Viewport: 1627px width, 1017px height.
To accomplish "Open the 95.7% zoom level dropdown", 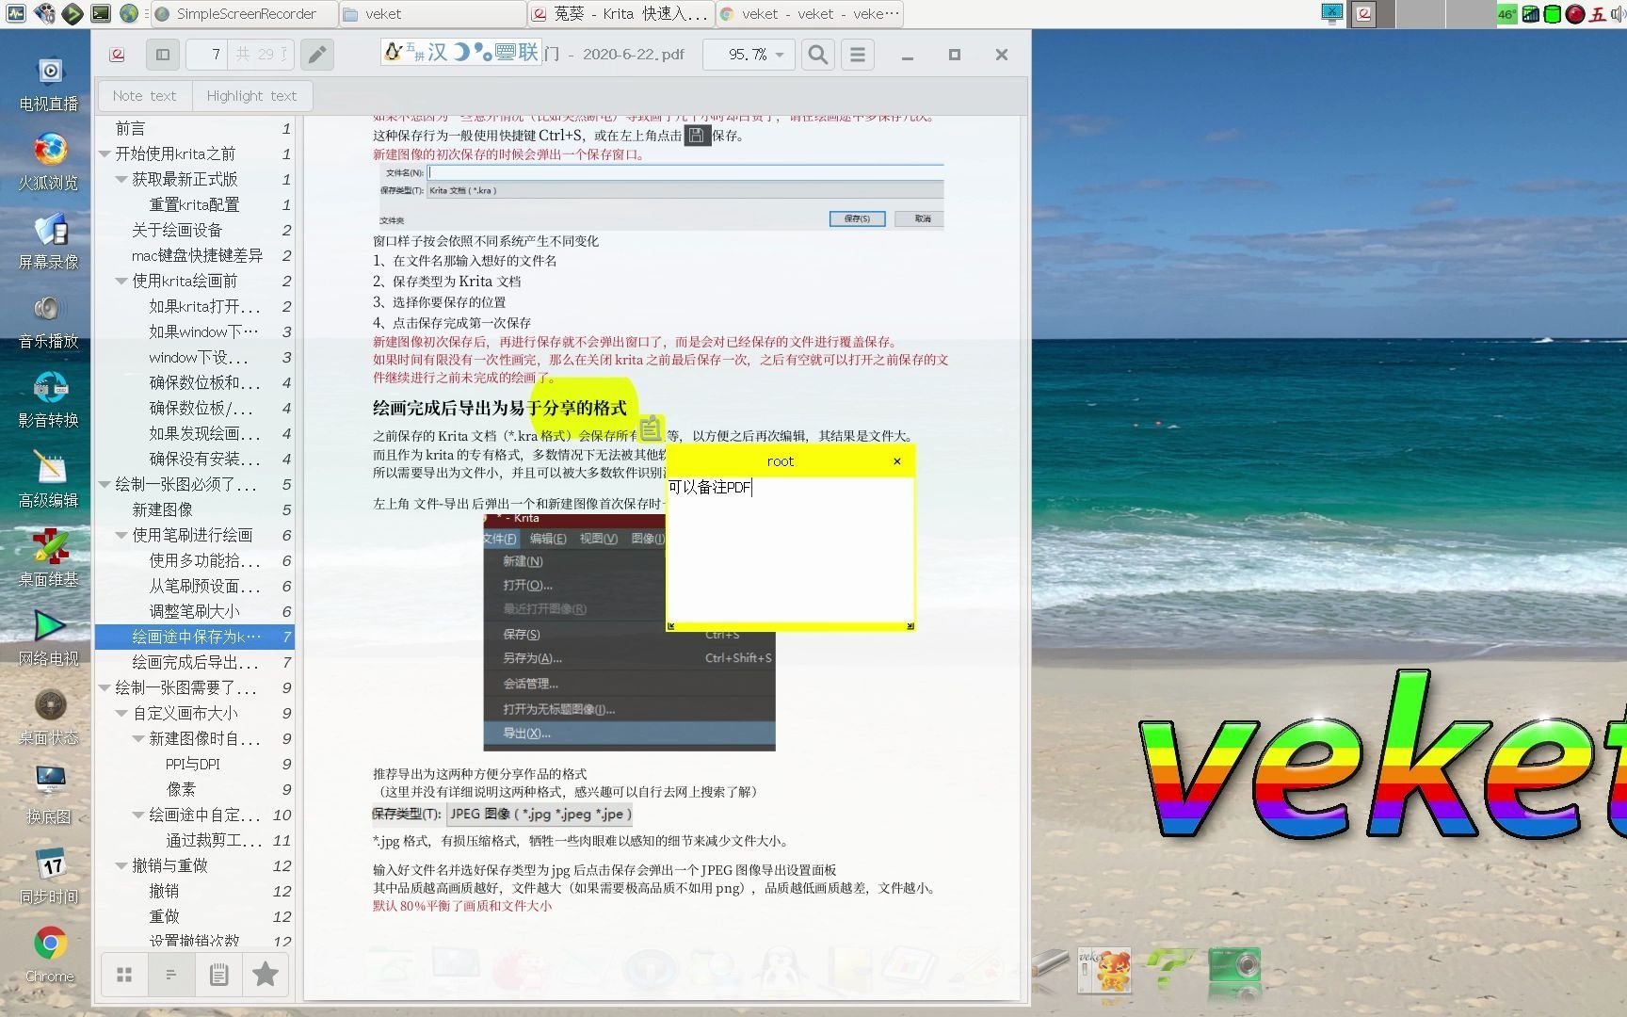I will 749,54.
